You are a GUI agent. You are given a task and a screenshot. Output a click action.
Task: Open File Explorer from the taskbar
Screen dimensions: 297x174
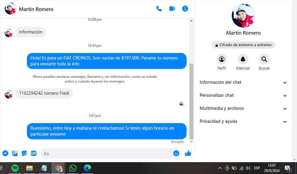[x=29, y=168]
